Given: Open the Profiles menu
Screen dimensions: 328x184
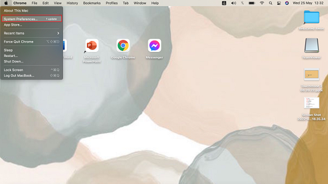Looking at the screenshot, I should pyautogui.click(x=112, y=3).
